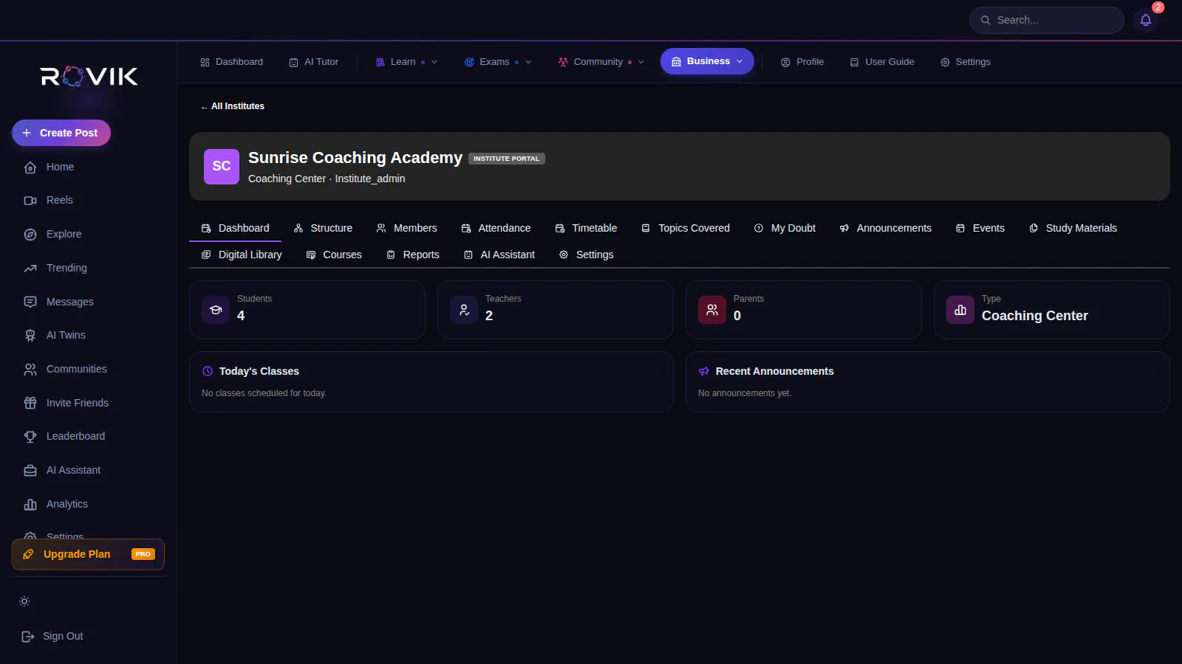Image resolution: width=1182 pixels, height=664 pixels.
Task: Click "No classes scheduled for today." text
Action: (x=264, y=393)
